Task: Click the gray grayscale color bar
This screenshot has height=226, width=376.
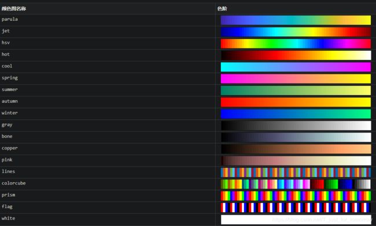Action: [296, 126]
